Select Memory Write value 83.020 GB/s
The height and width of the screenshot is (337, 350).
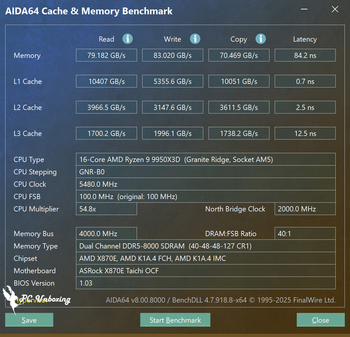(173, 55)
